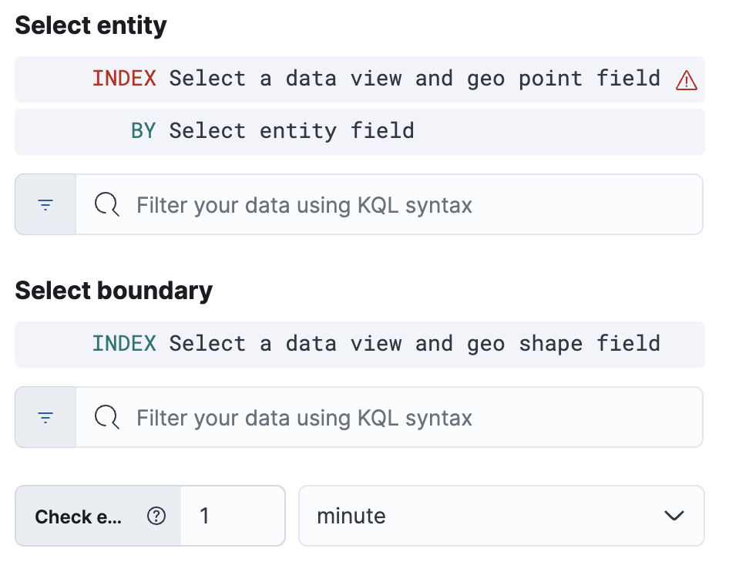The width and height of the screenshot is (729, 572).
Task: Expand 'Select a data view and geo shape field'
Action: point(415,344)
